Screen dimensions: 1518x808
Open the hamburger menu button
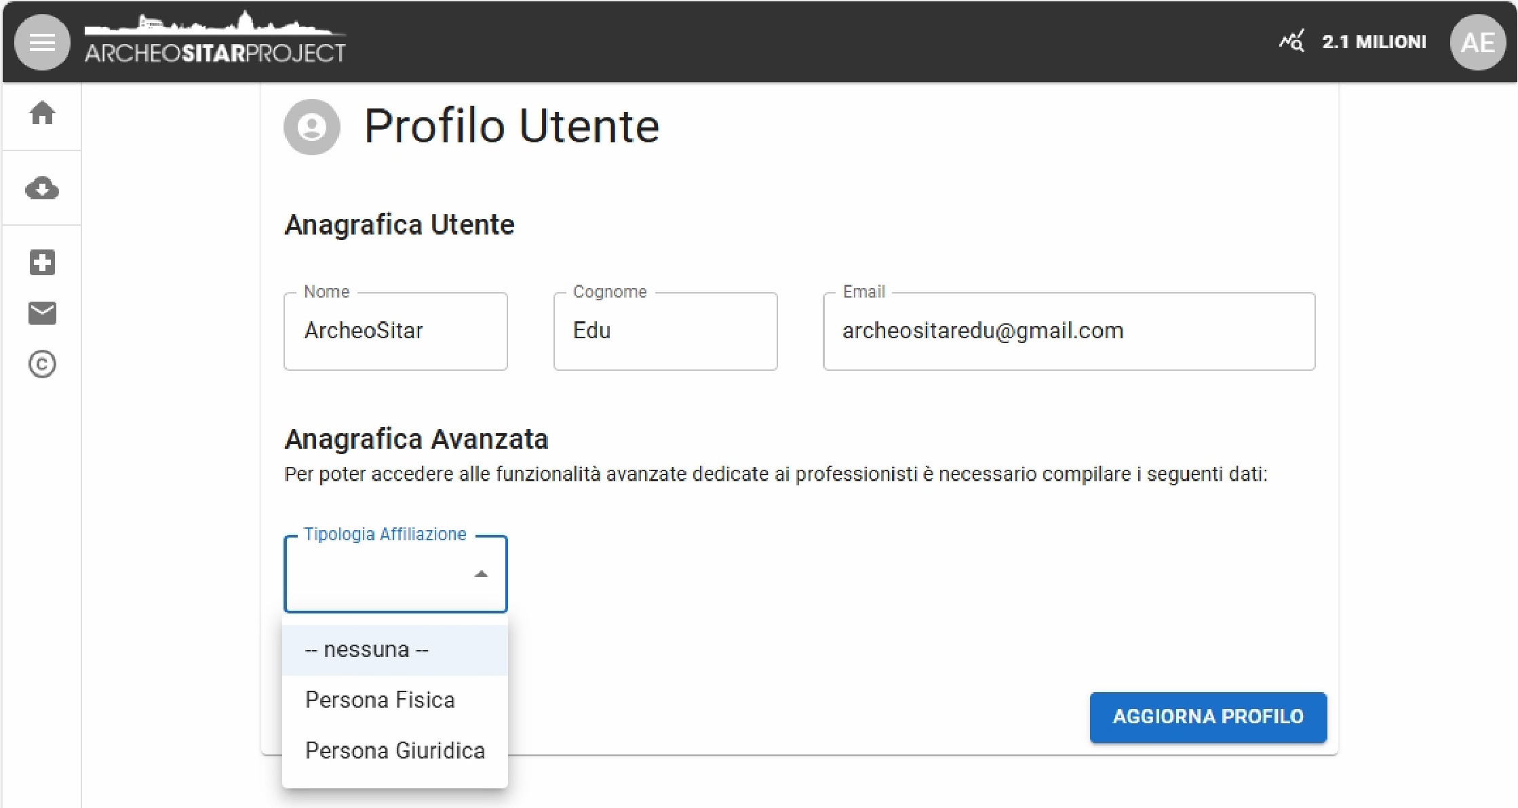(42, 43)
